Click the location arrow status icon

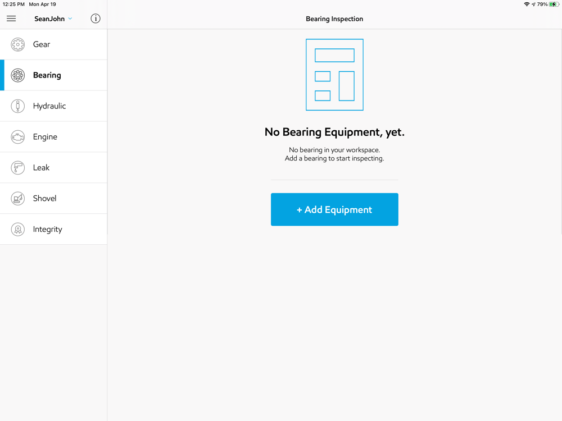tap(533, 4)
